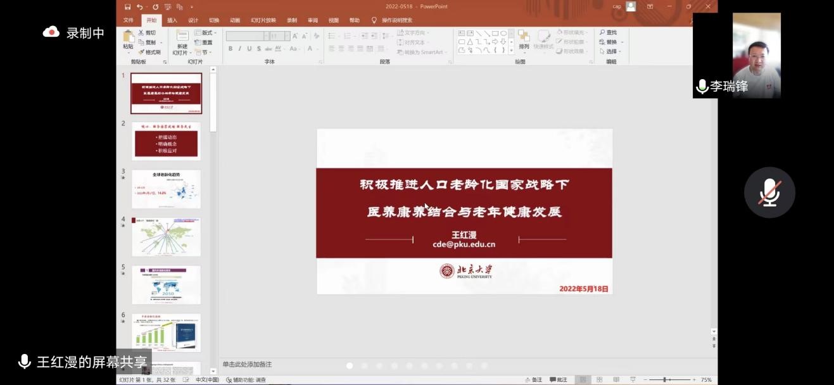Unmute the crossed-out microphone button
This screenshot has height=385, width=834.
(769, 192)
